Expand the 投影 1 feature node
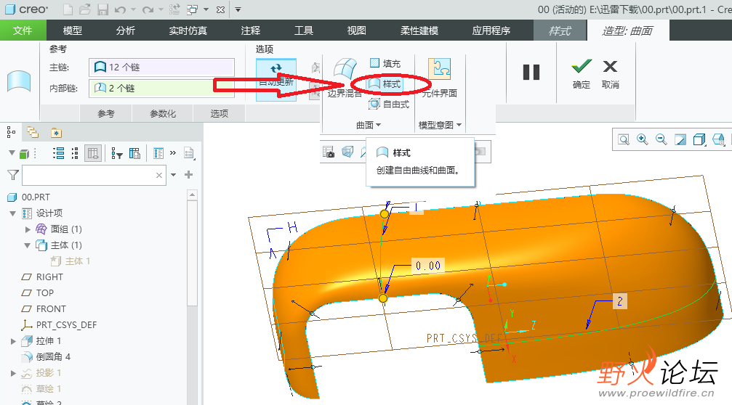The image size is (732, 405). (x=13, y=373)
